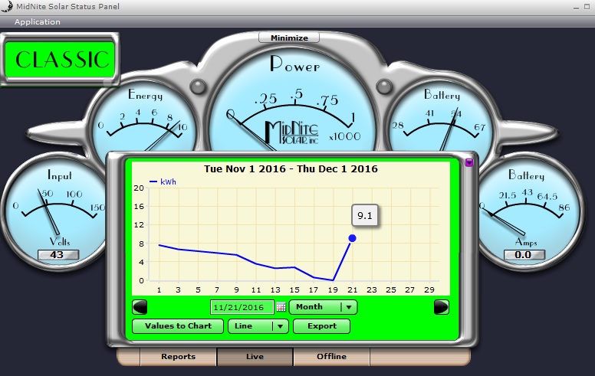The height and width of the screenshot is (376, 595).
Task: Click the Battery Amps readout showing 0.0
Action: point(524,255)
